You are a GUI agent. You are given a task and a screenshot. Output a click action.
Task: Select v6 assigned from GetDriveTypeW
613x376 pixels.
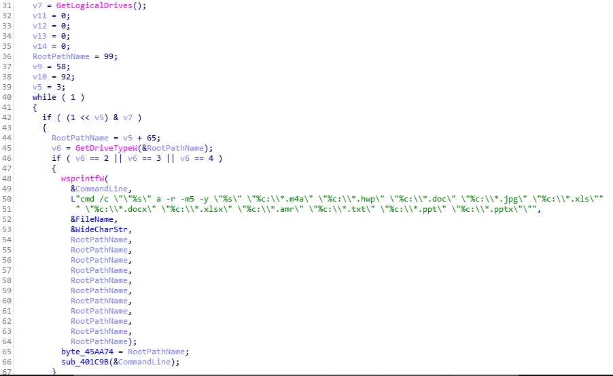tap(56, 148)
